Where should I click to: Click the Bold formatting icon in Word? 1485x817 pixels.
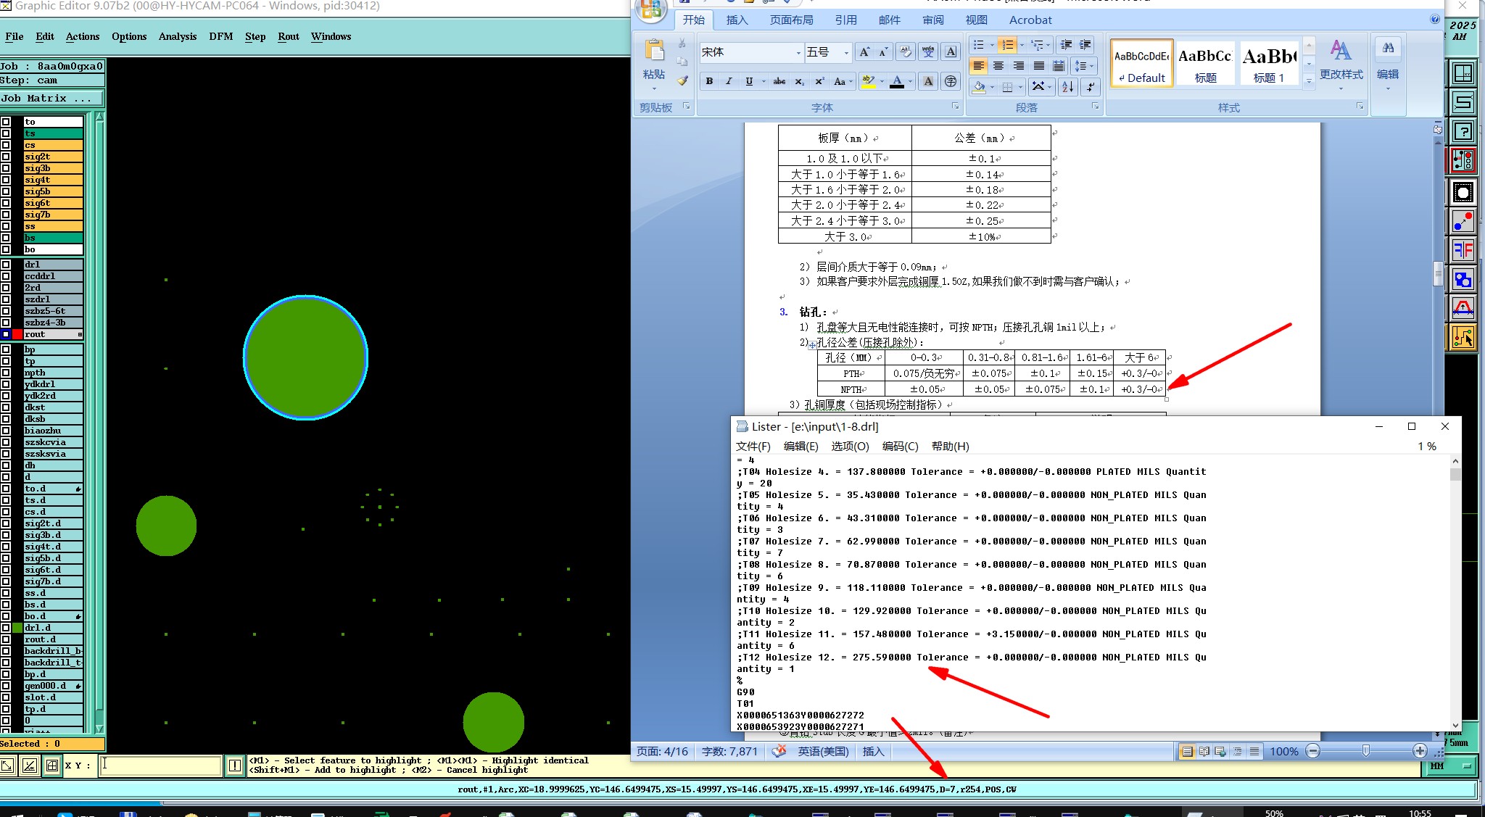709,81
